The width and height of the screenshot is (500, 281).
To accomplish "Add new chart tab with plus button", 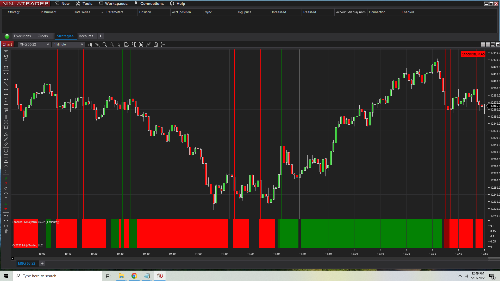I will (42, 263).
